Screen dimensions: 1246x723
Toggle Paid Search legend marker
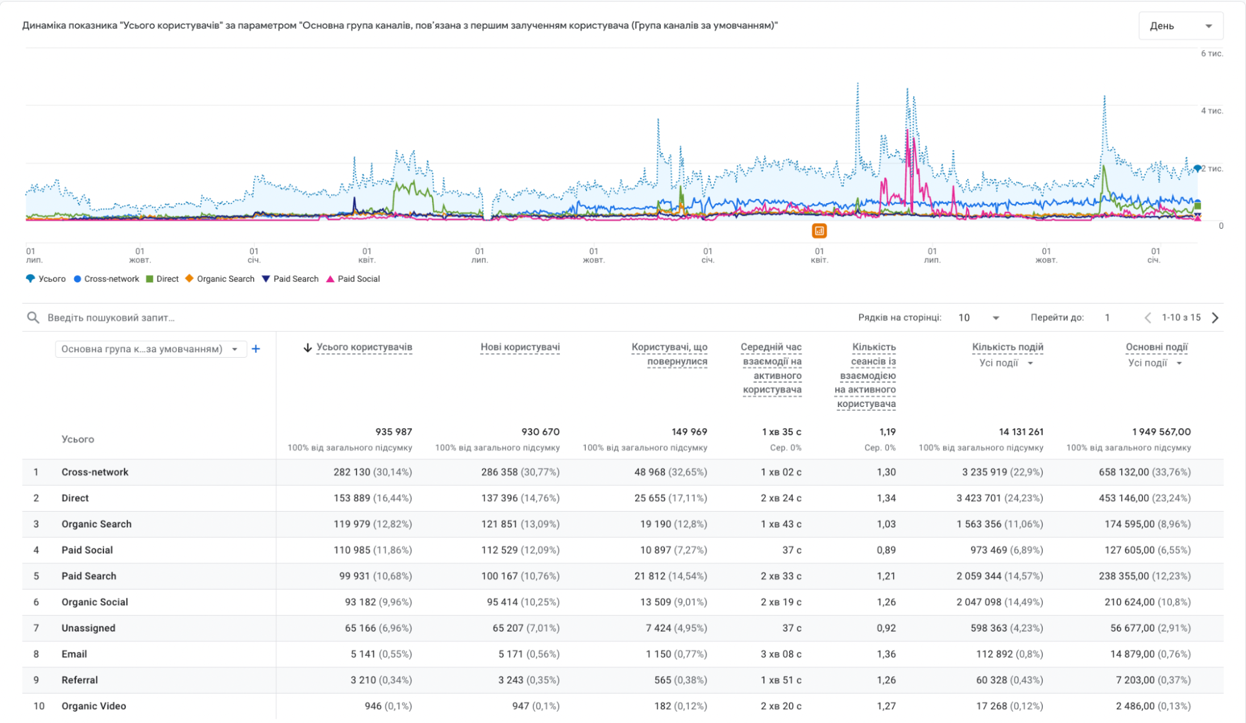[x=266, y=279]
